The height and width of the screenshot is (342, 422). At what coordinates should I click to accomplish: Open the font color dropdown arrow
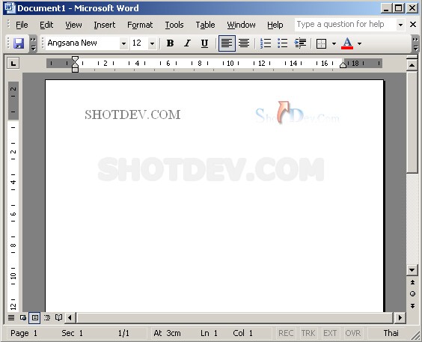point(360,43)
